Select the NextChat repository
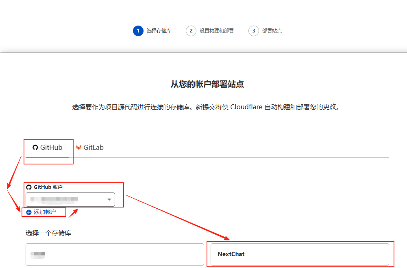This screenshot has height=268, width=407. [300, 254]
